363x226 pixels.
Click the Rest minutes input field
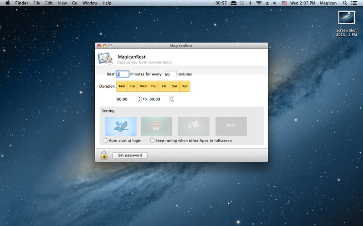click(123, 74)
